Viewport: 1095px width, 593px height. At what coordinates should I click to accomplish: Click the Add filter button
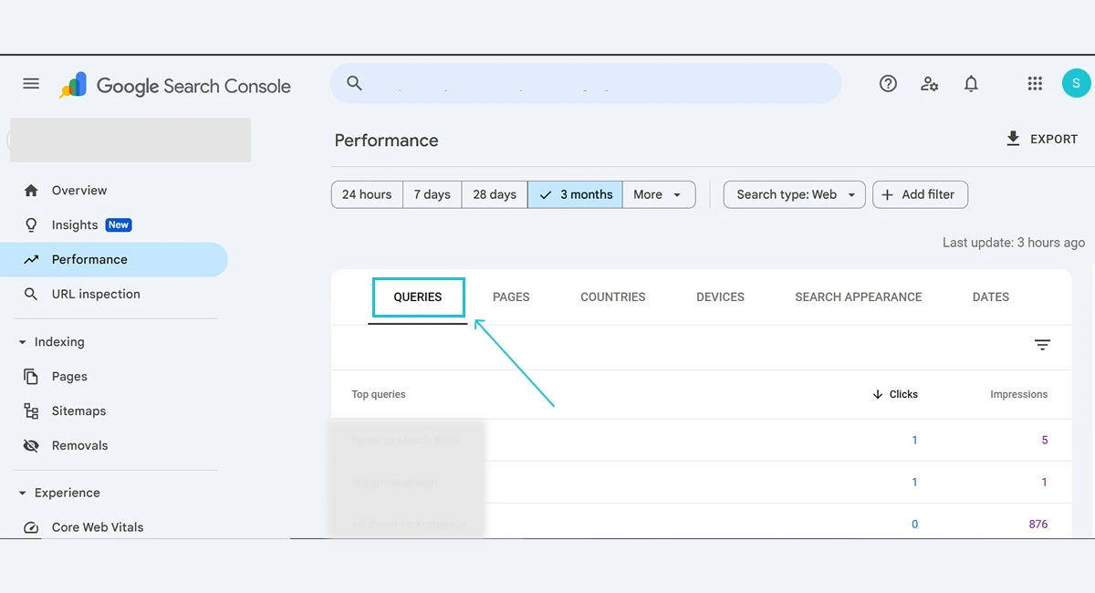click(920, 194)
